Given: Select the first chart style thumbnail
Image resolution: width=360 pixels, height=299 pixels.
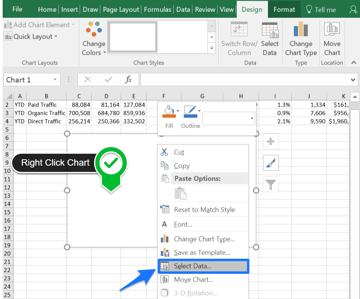Looking at the screenshot, I should (133, 37).
